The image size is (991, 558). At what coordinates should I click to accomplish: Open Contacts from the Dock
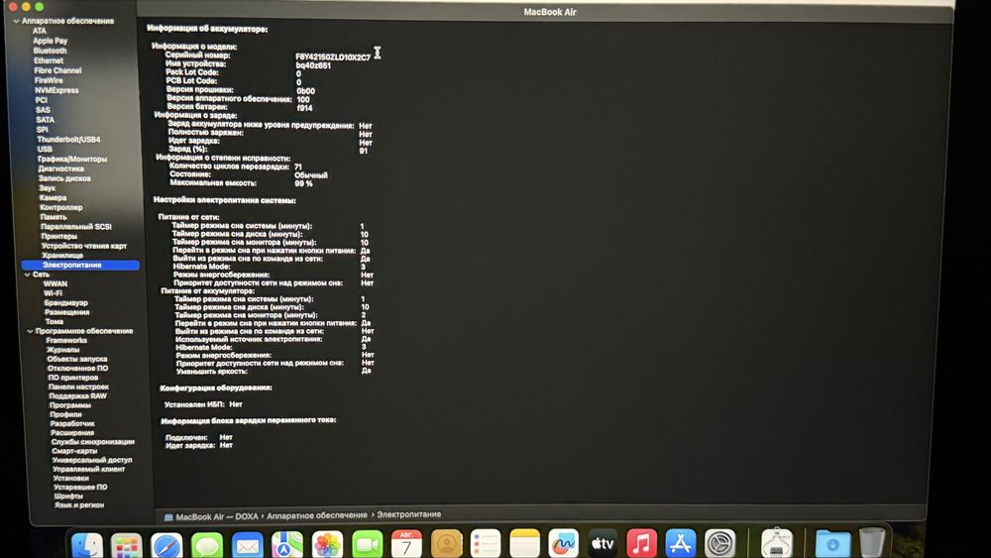[x=447, y=543]
